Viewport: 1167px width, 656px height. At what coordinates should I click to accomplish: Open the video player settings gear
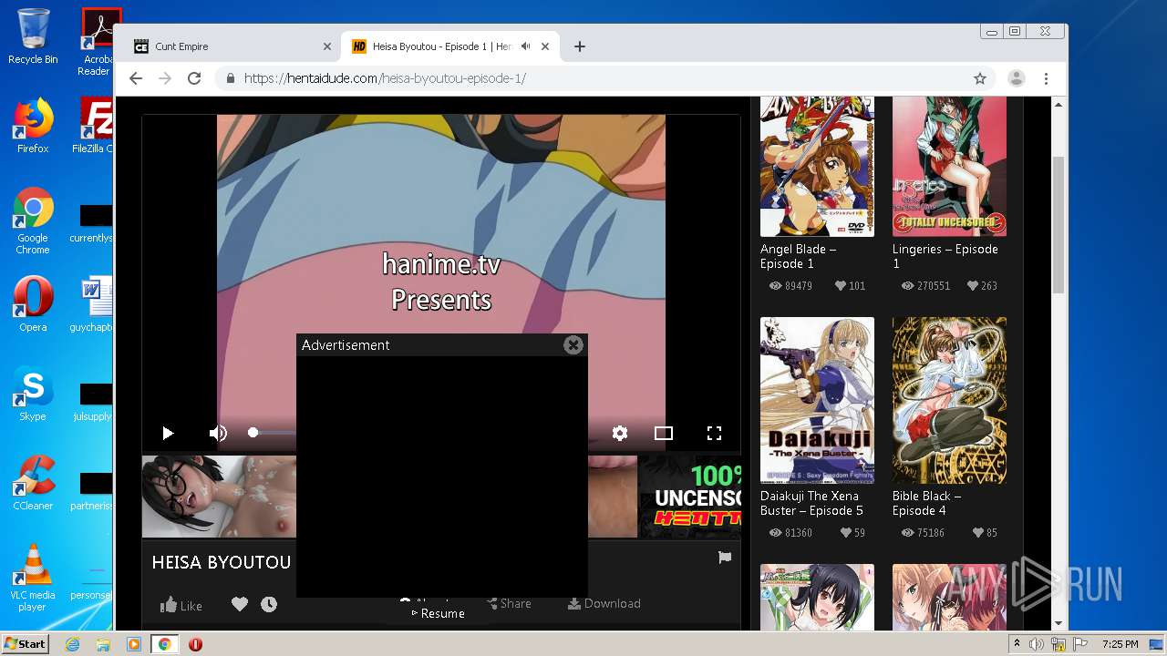[x=620, y=433]
